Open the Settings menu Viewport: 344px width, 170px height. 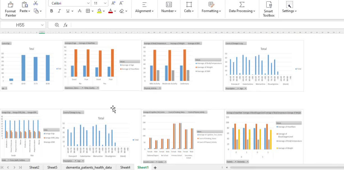tap(289, 8)
